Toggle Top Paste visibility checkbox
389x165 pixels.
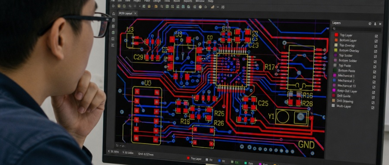click(x=375, y=67)
